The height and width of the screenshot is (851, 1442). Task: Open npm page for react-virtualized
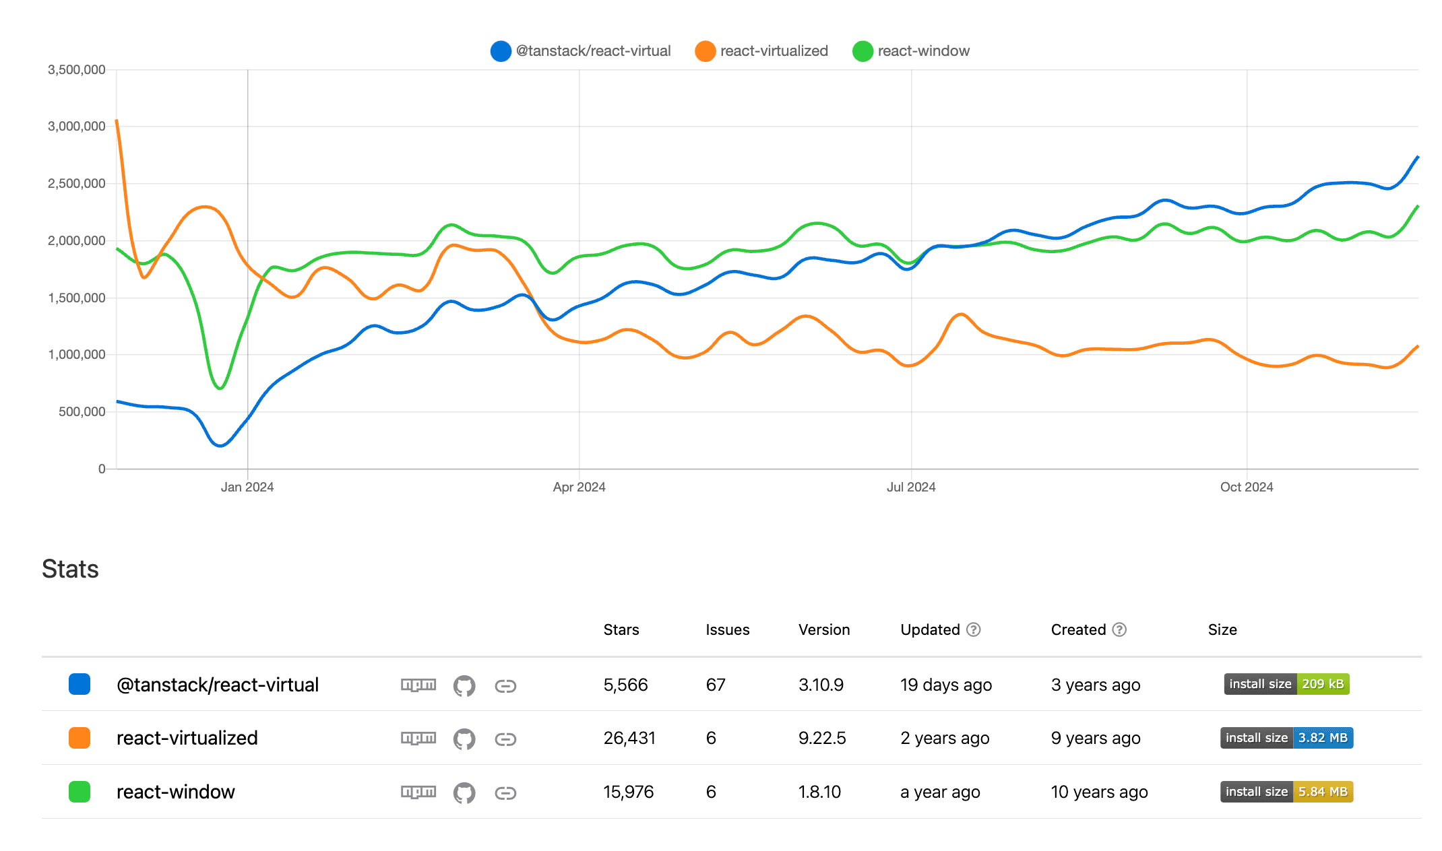point(418,738)
